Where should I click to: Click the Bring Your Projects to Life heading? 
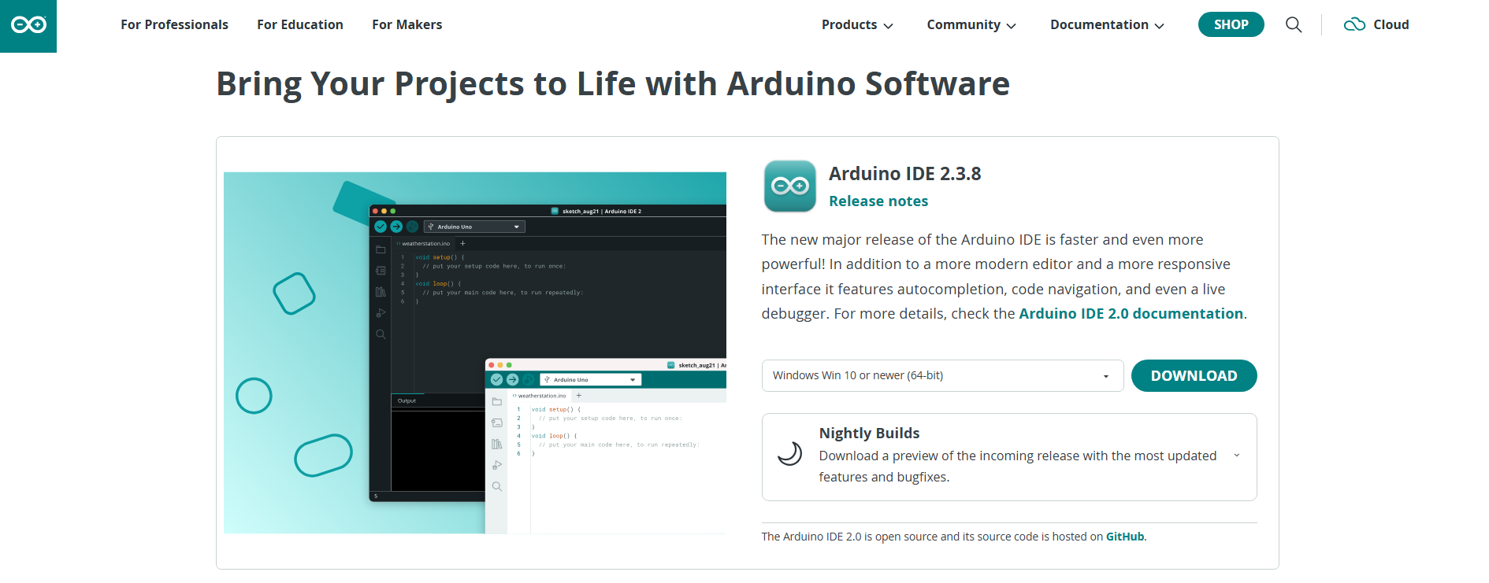click(613, 84)
